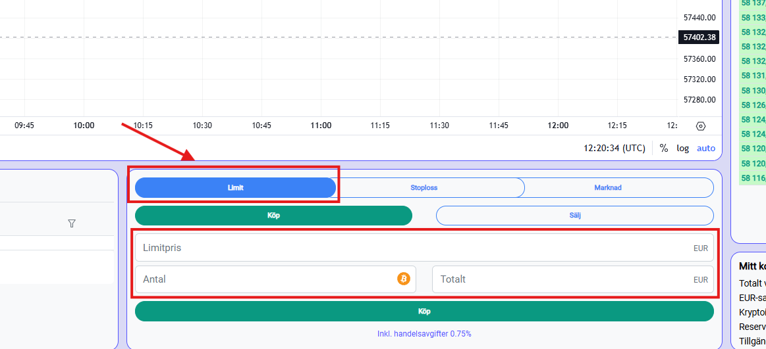Open timezone menu at 12:20:34 (UTC)
Viewport: 766px width, 349px height.
coord(615,148)
